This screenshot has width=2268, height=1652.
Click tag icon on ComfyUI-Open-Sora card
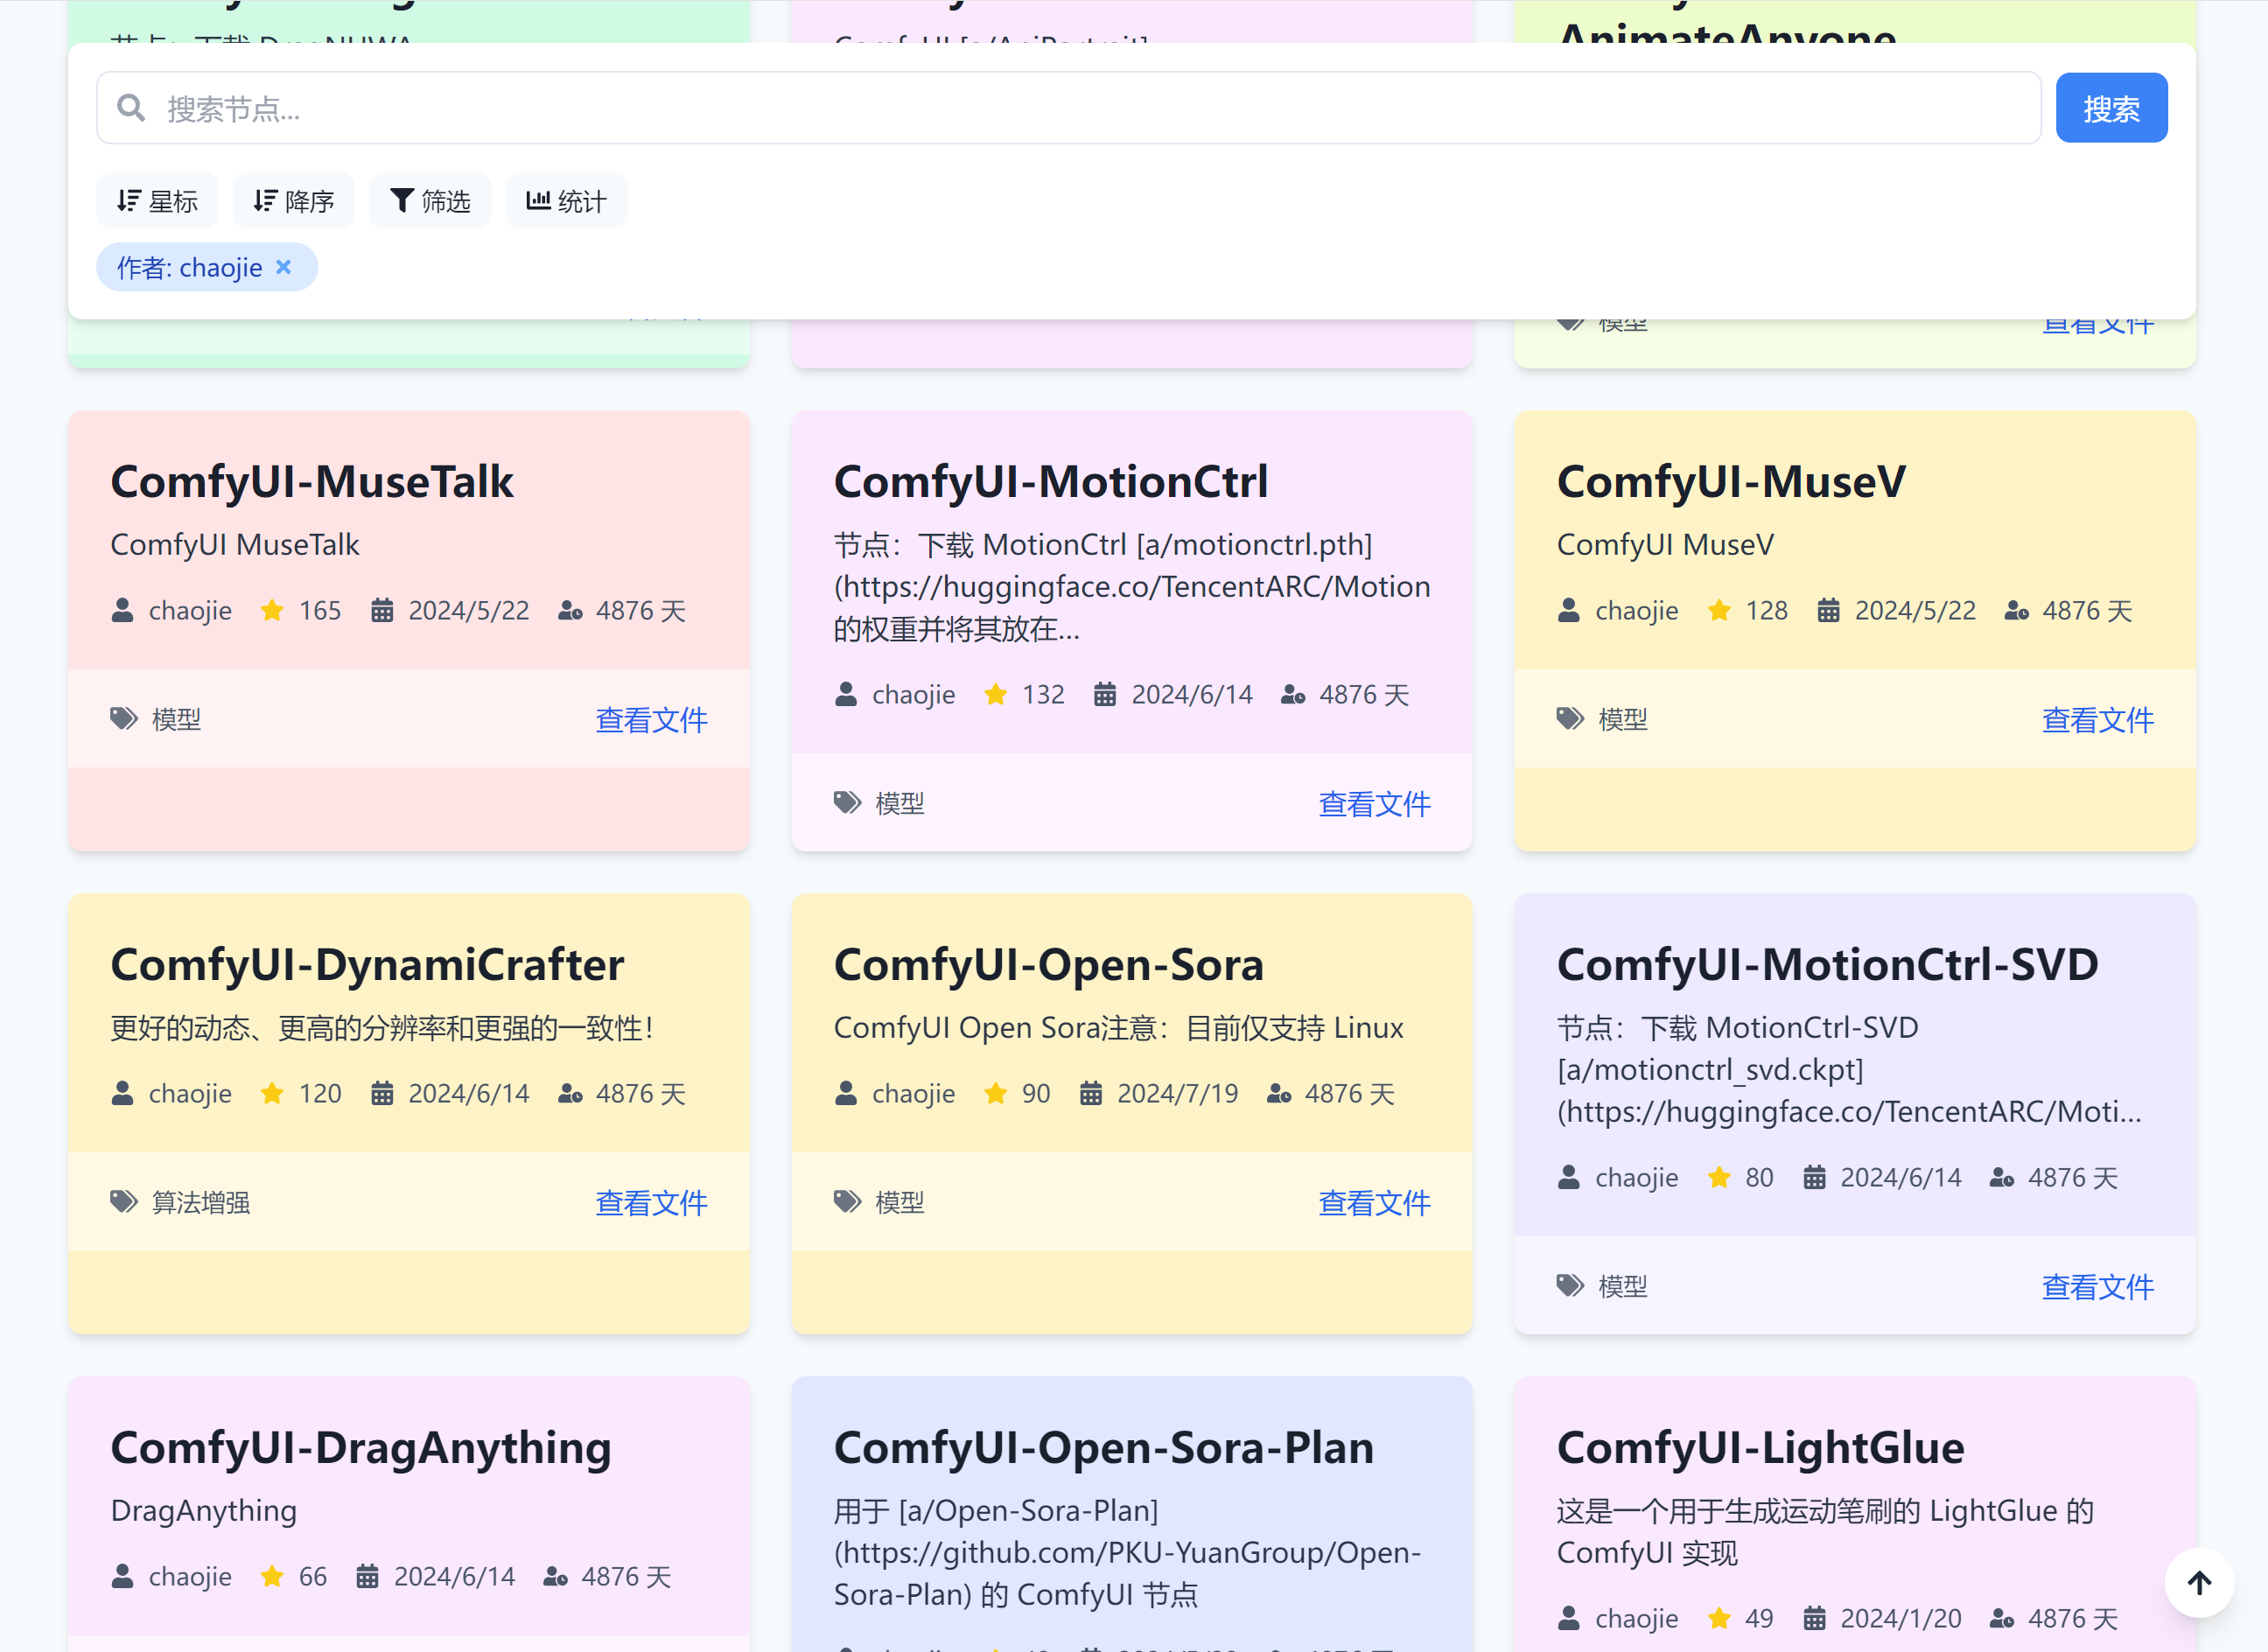tap(848, 1202)
